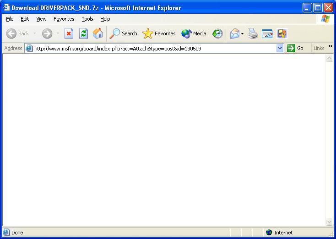336x239 pixels.
Task: Click the Windows flag logo throbber
Action: (325, 19)
